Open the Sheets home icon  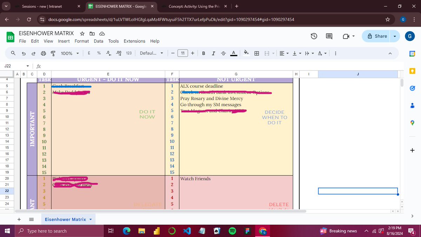(10, 37)
